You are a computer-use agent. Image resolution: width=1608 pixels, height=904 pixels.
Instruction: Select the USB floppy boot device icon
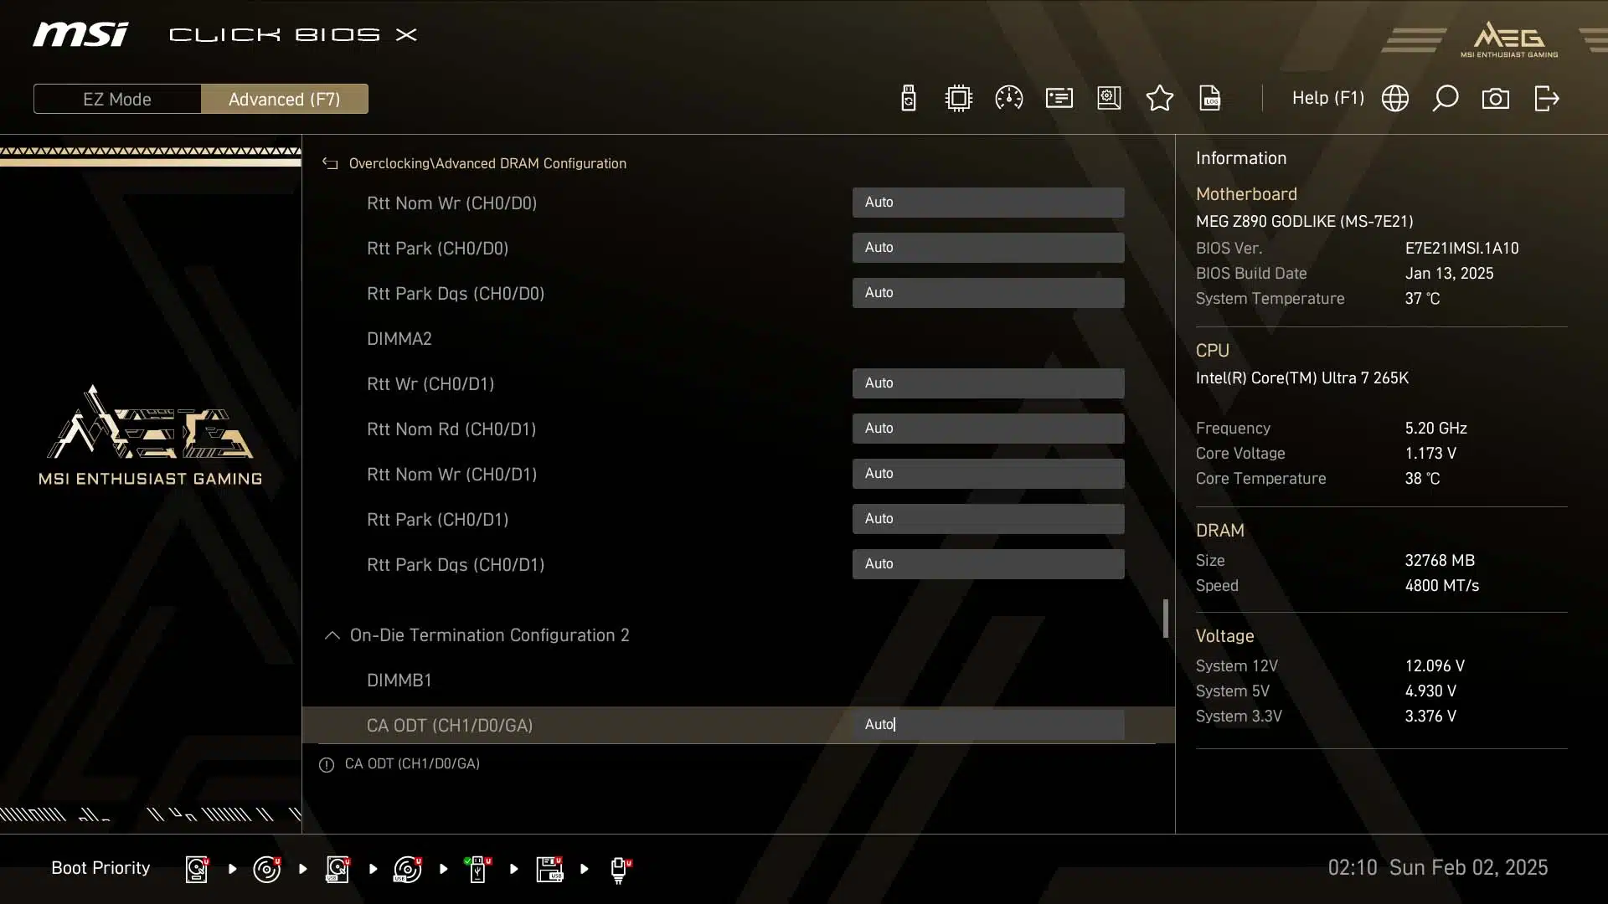click(x=549, y=870)
